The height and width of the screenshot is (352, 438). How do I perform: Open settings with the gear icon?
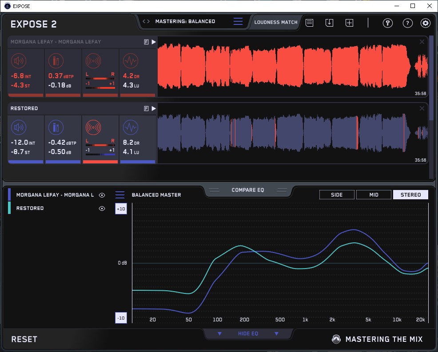tap(426, 23)
